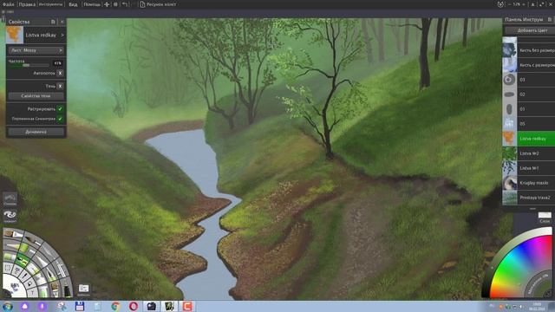Screen dimensions: 555x312
Task: Click the zoom in plus button
Action: tap(524, 4)
